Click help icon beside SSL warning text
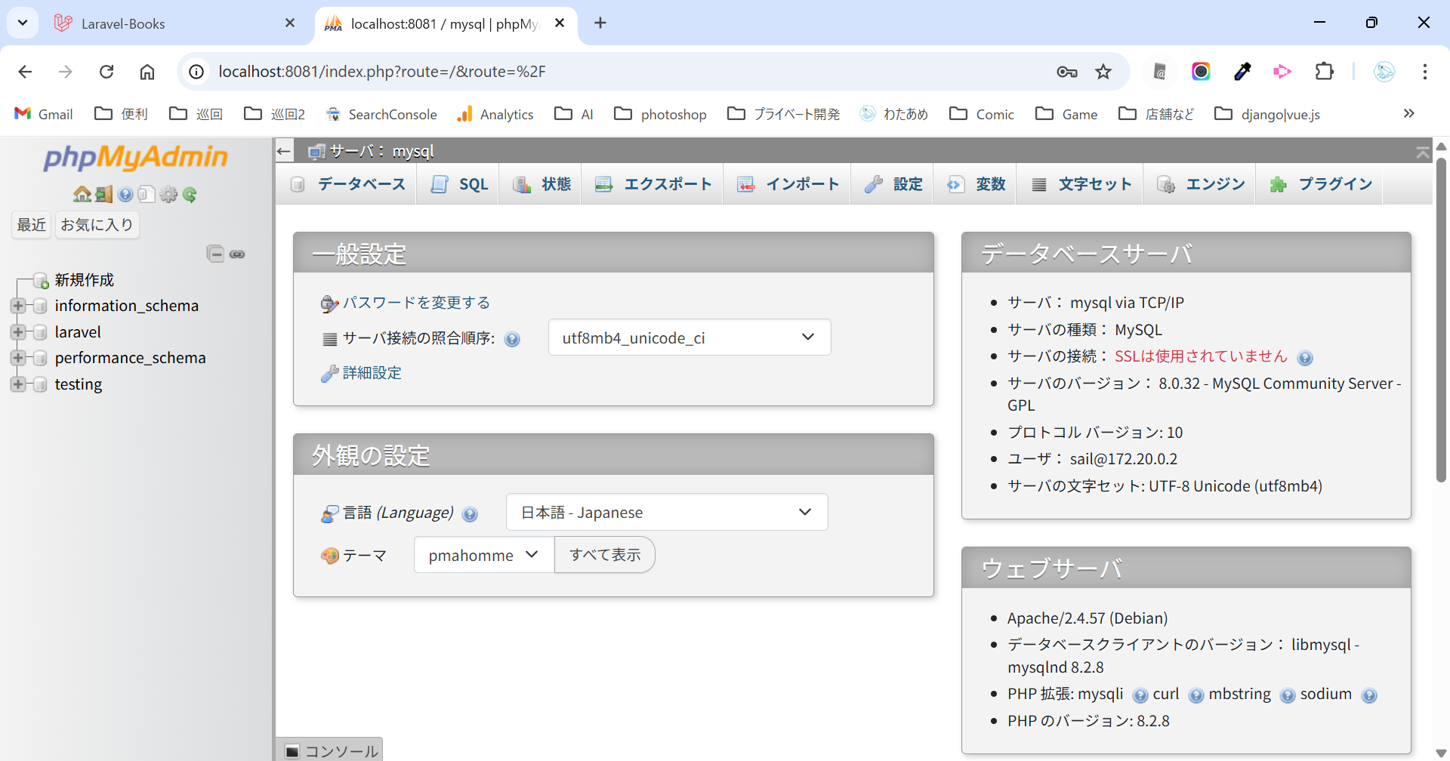The width and height of the screenshot is (1450, 761). (1305, 358)
